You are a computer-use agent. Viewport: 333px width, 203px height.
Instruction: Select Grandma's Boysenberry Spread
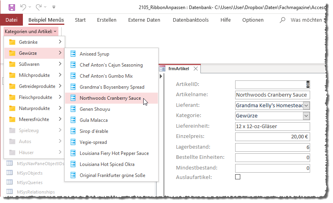coord(112,87)
